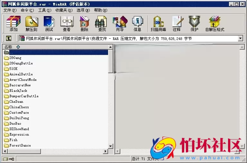Viewport: 247px width, 163px height.
Task: Click the key icon in status bar
Action: point(11,159)
